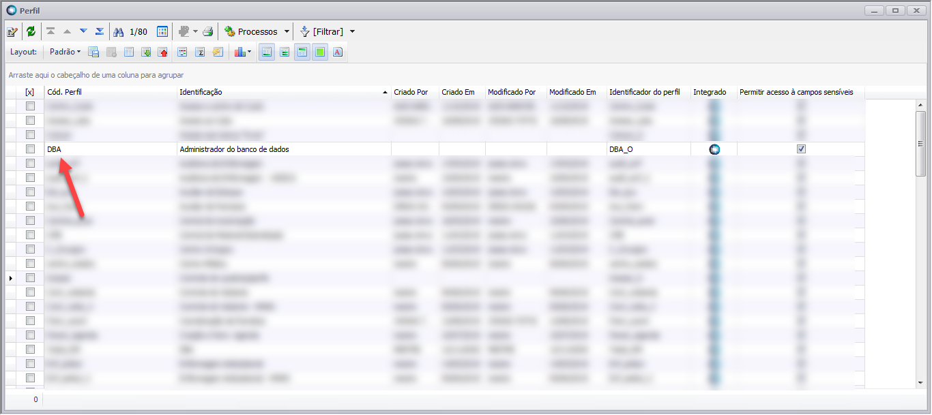Click the Modificado Em column header
This screenshot has width=932, height=415.
tap(577, 92)
